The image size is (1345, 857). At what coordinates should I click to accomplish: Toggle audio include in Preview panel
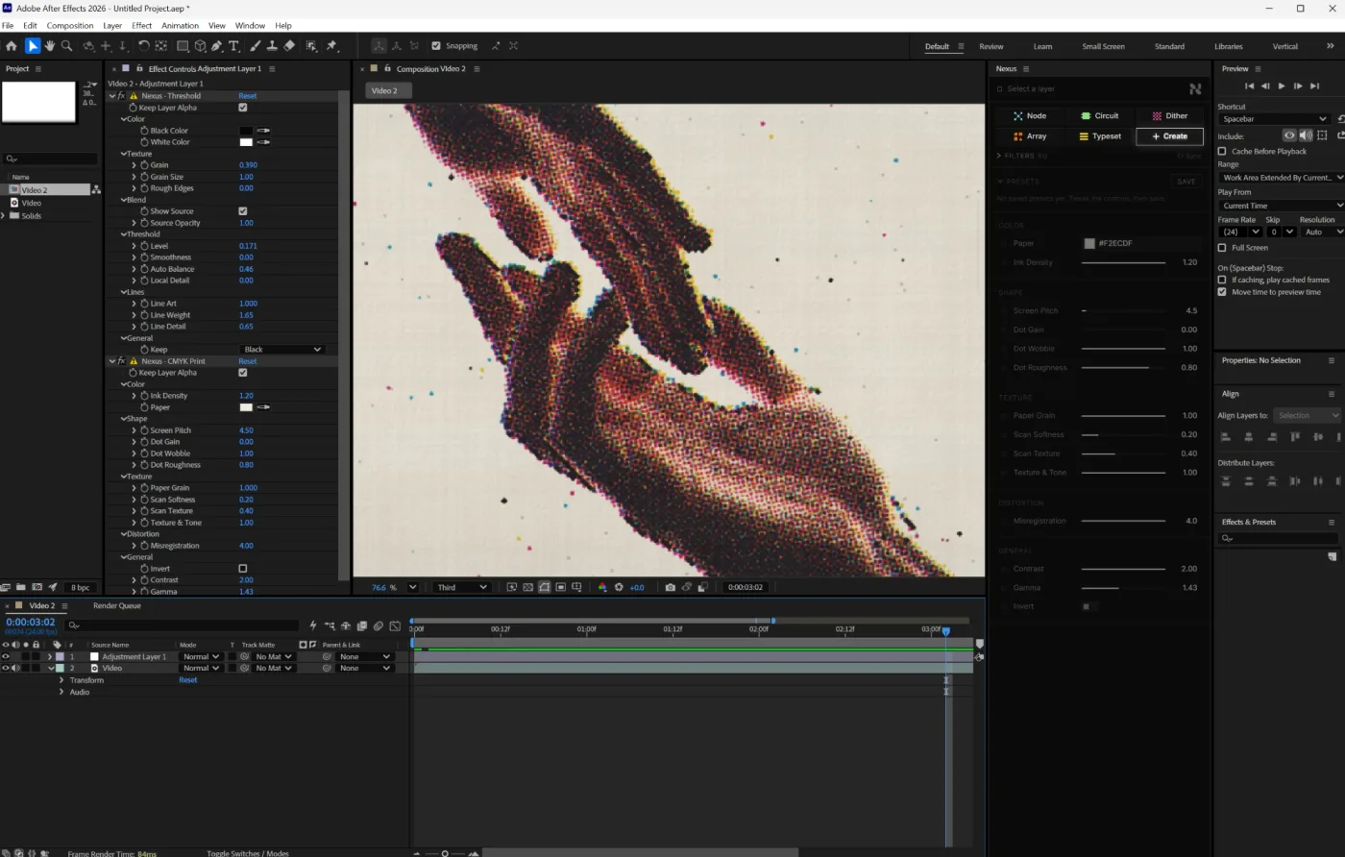[1306, 135]
